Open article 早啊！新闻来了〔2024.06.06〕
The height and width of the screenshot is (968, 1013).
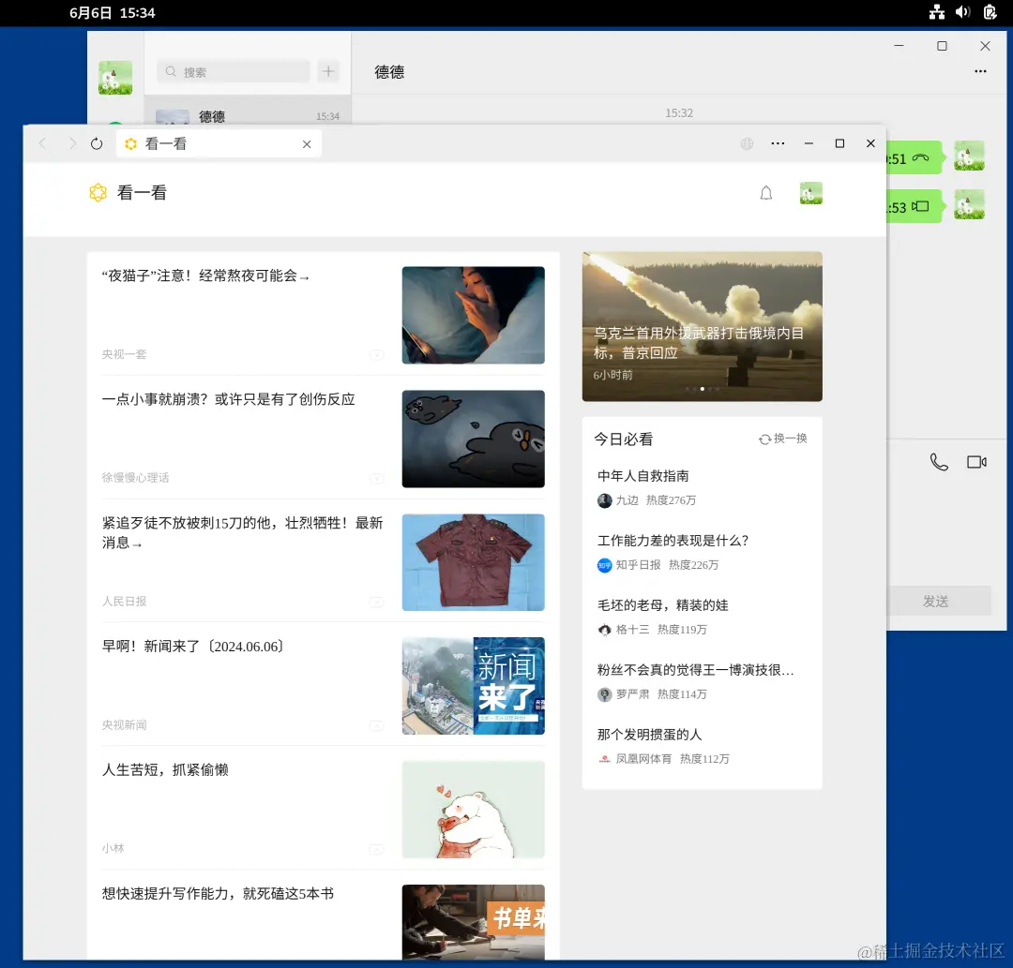point(193,647)
